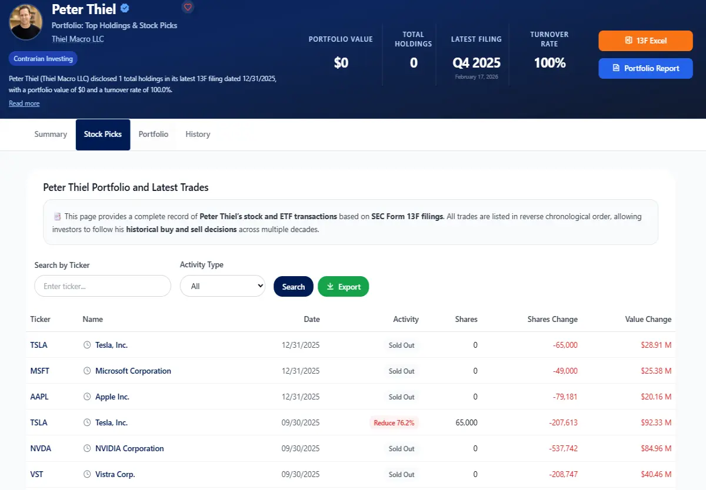Export the trades list
This screenshot has width=706, height=490.
(x=344, y=287)
